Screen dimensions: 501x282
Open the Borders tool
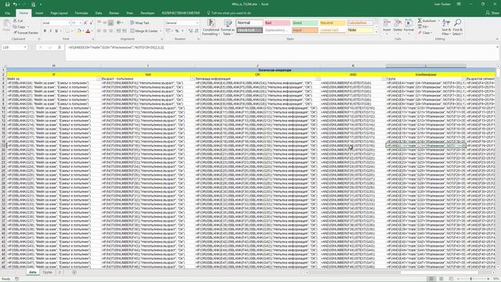(67, 31)
